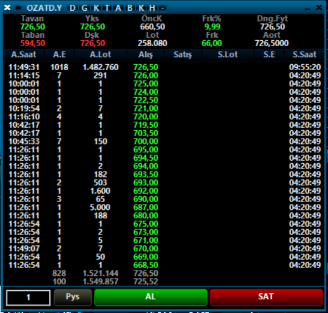Click the OZATD.Y symbol title
Viewport: 328px width, 313px height.
44,8
